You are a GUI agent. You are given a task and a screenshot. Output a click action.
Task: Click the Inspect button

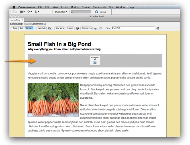70,28
